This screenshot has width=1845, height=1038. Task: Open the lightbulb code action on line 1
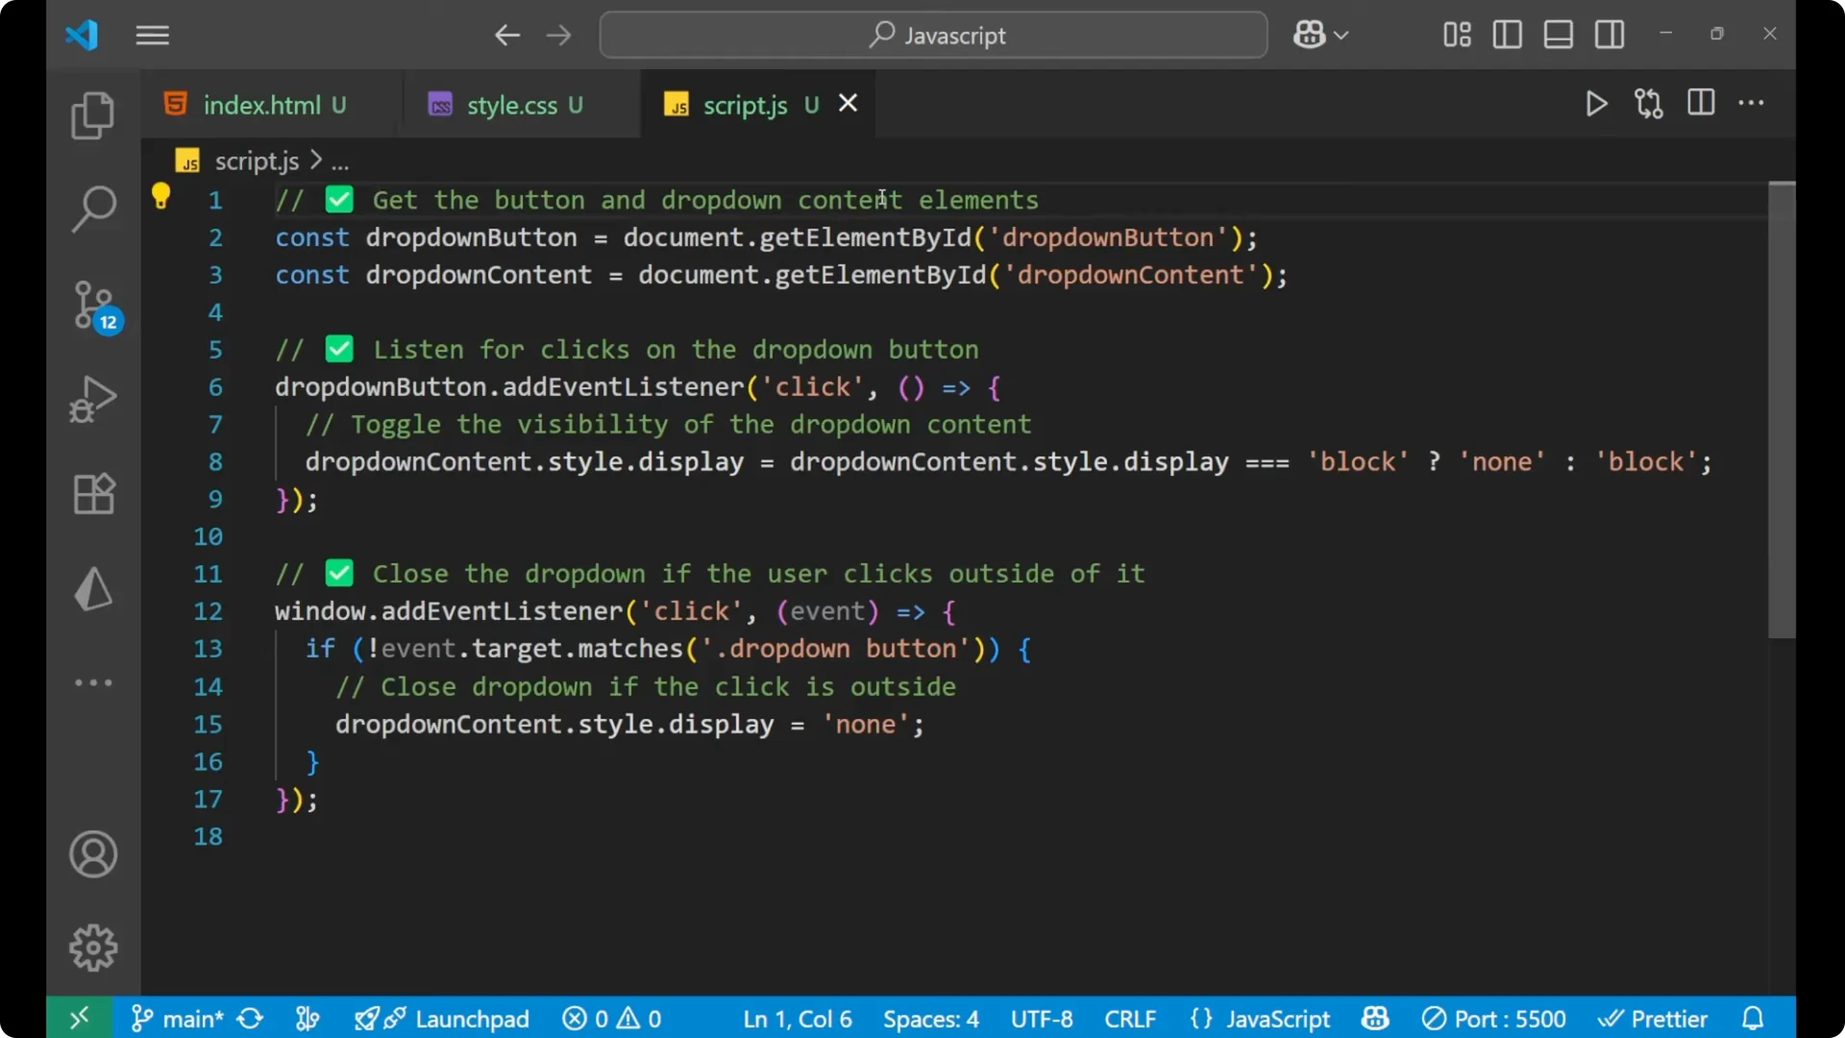(160, 195)
